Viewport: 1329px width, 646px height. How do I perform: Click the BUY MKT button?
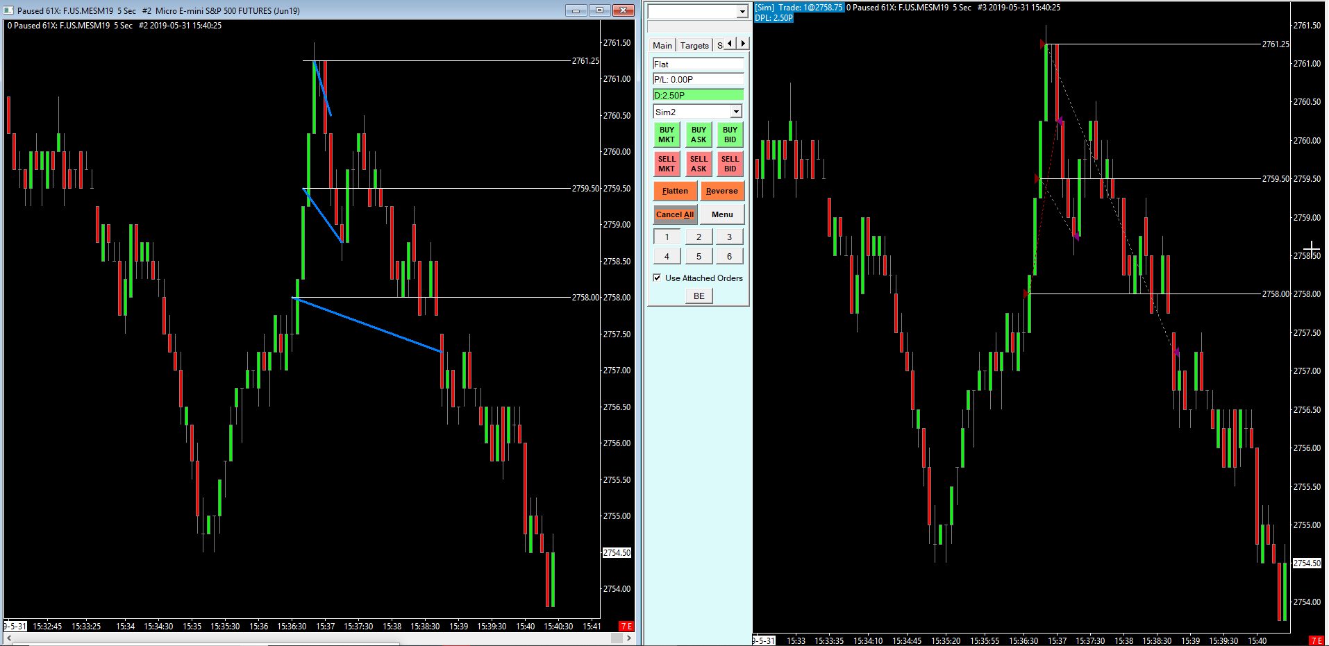point(667,135)
